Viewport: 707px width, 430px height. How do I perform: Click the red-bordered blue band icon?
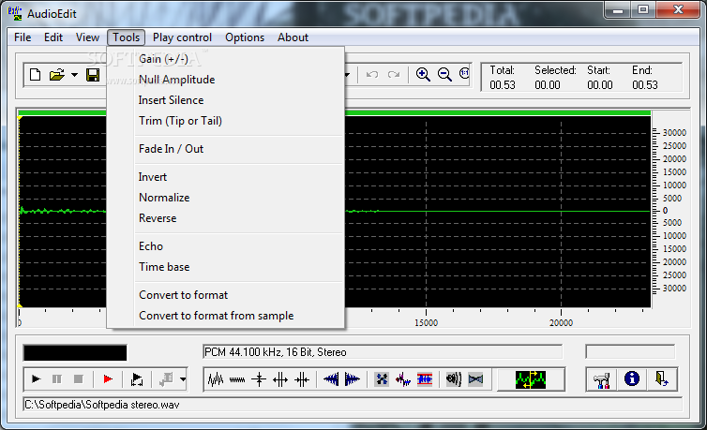[425, 379]
